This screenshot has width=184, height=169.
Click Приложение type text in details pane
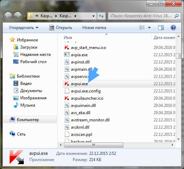point(42,160)
